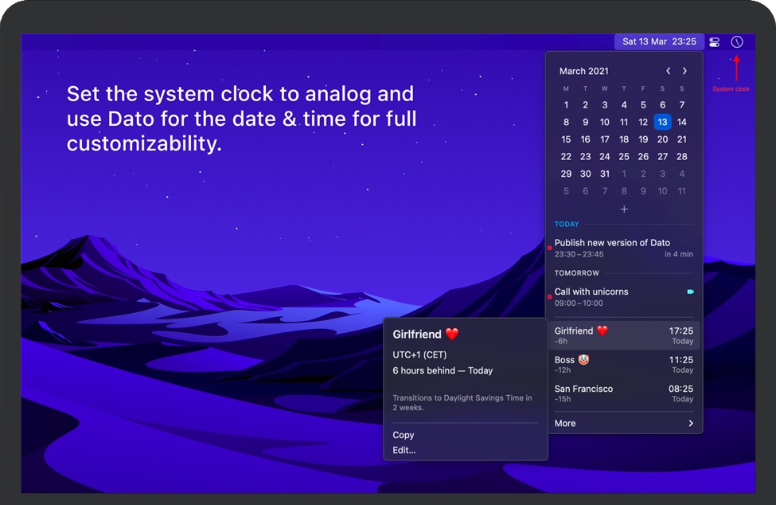Select the highlighted date 13 in the calendar

pyautogui.click(x=662, y=122)
